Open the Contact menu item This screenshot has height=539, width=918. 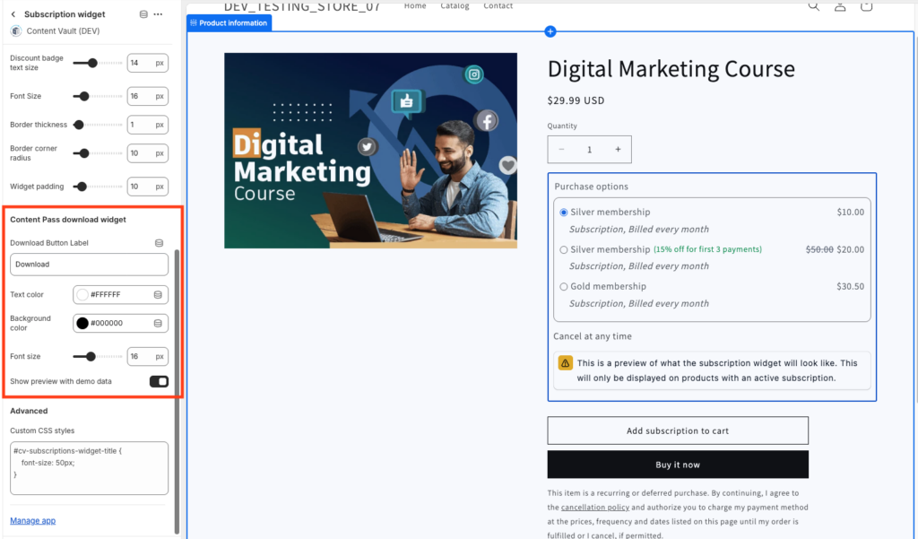[x=498, y=6]
